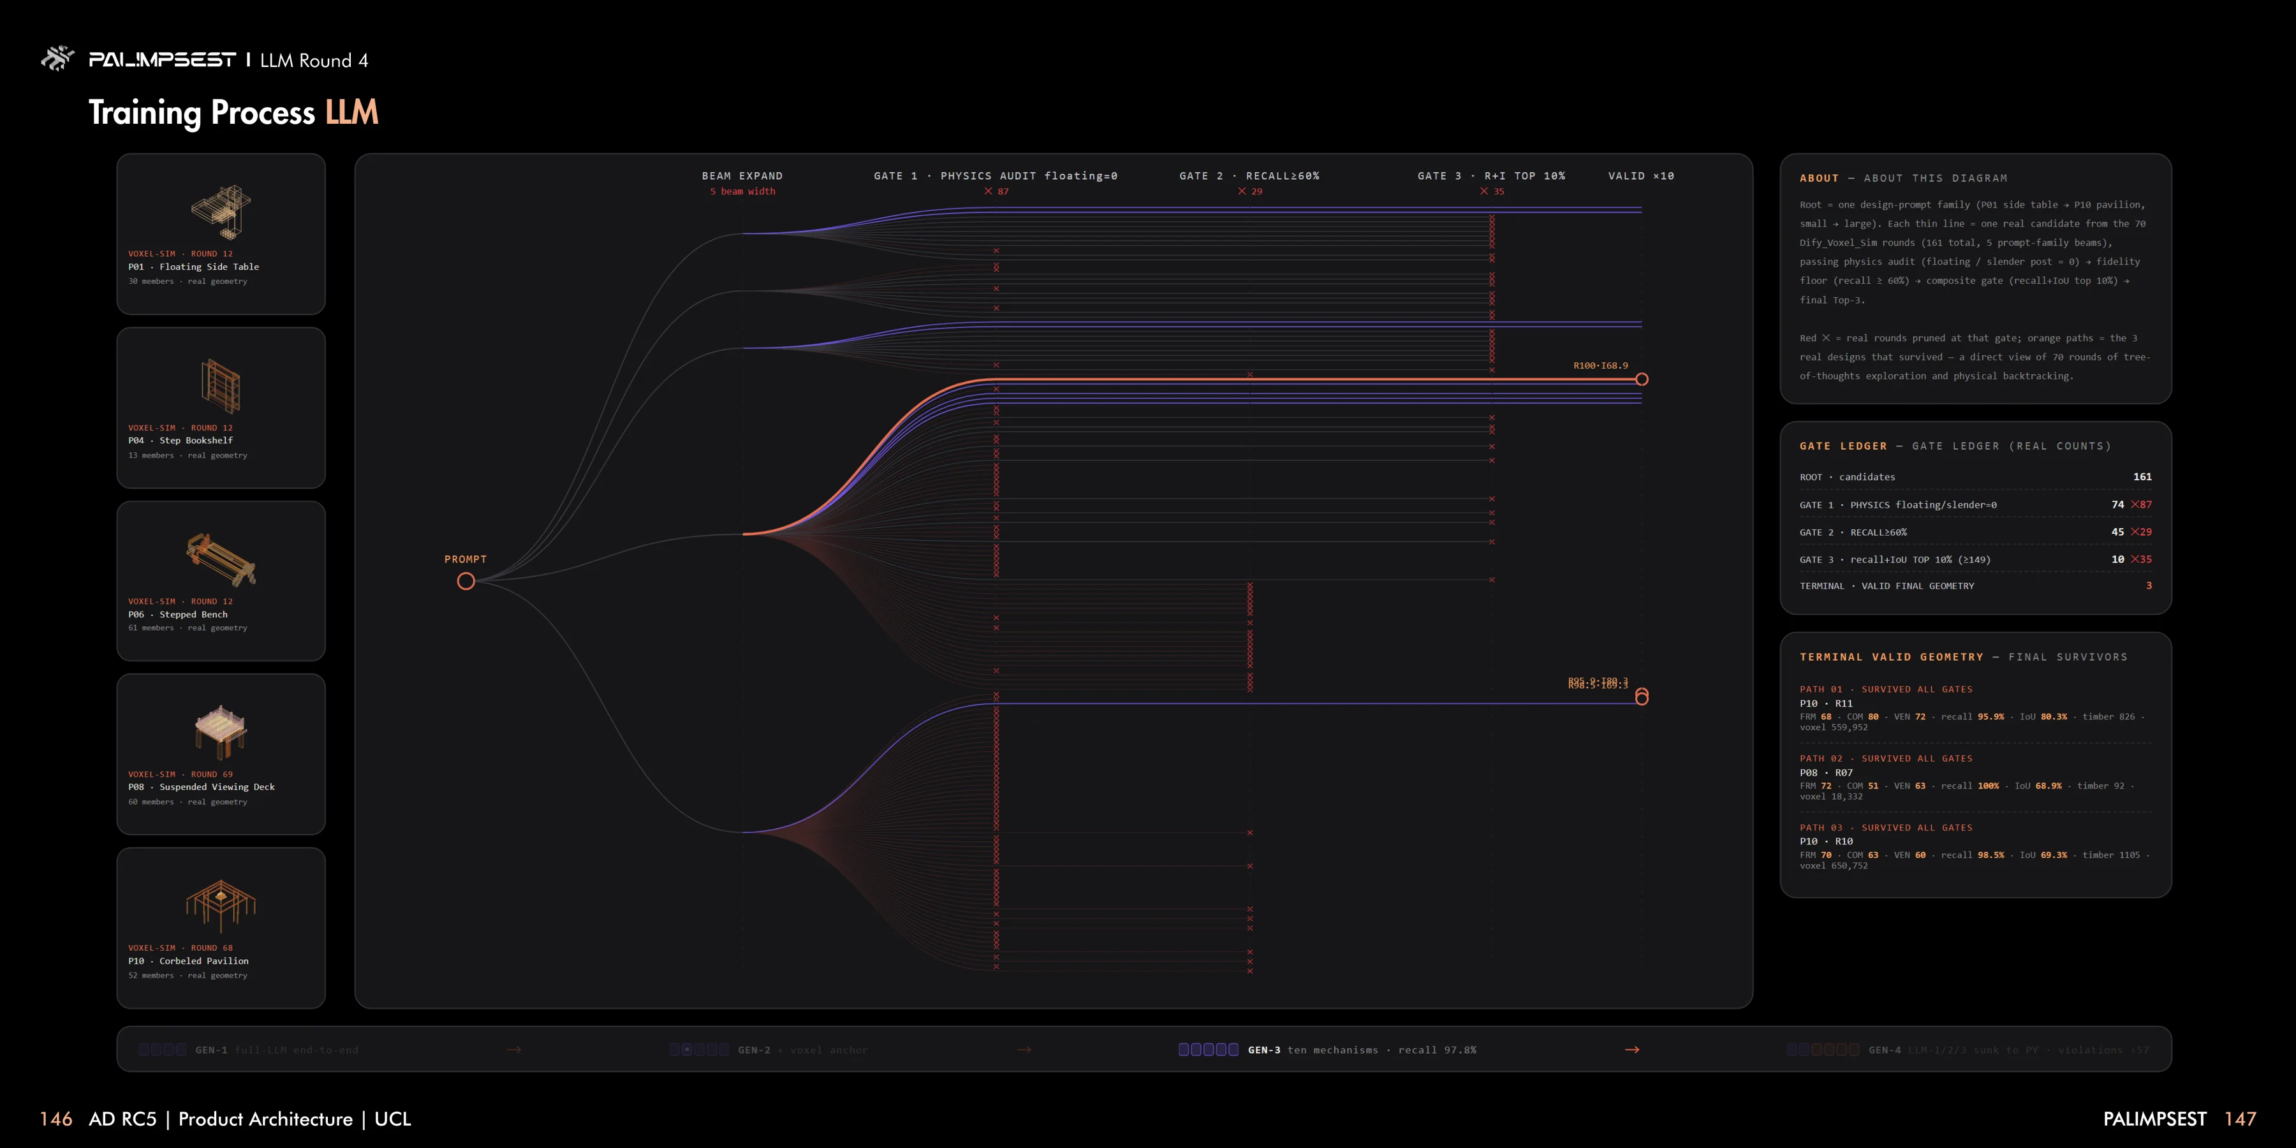Screen dimensions: 2296x1148
Task: Click the GEN-2 voxel anchor label
Action: click(x=803, y=1050)
